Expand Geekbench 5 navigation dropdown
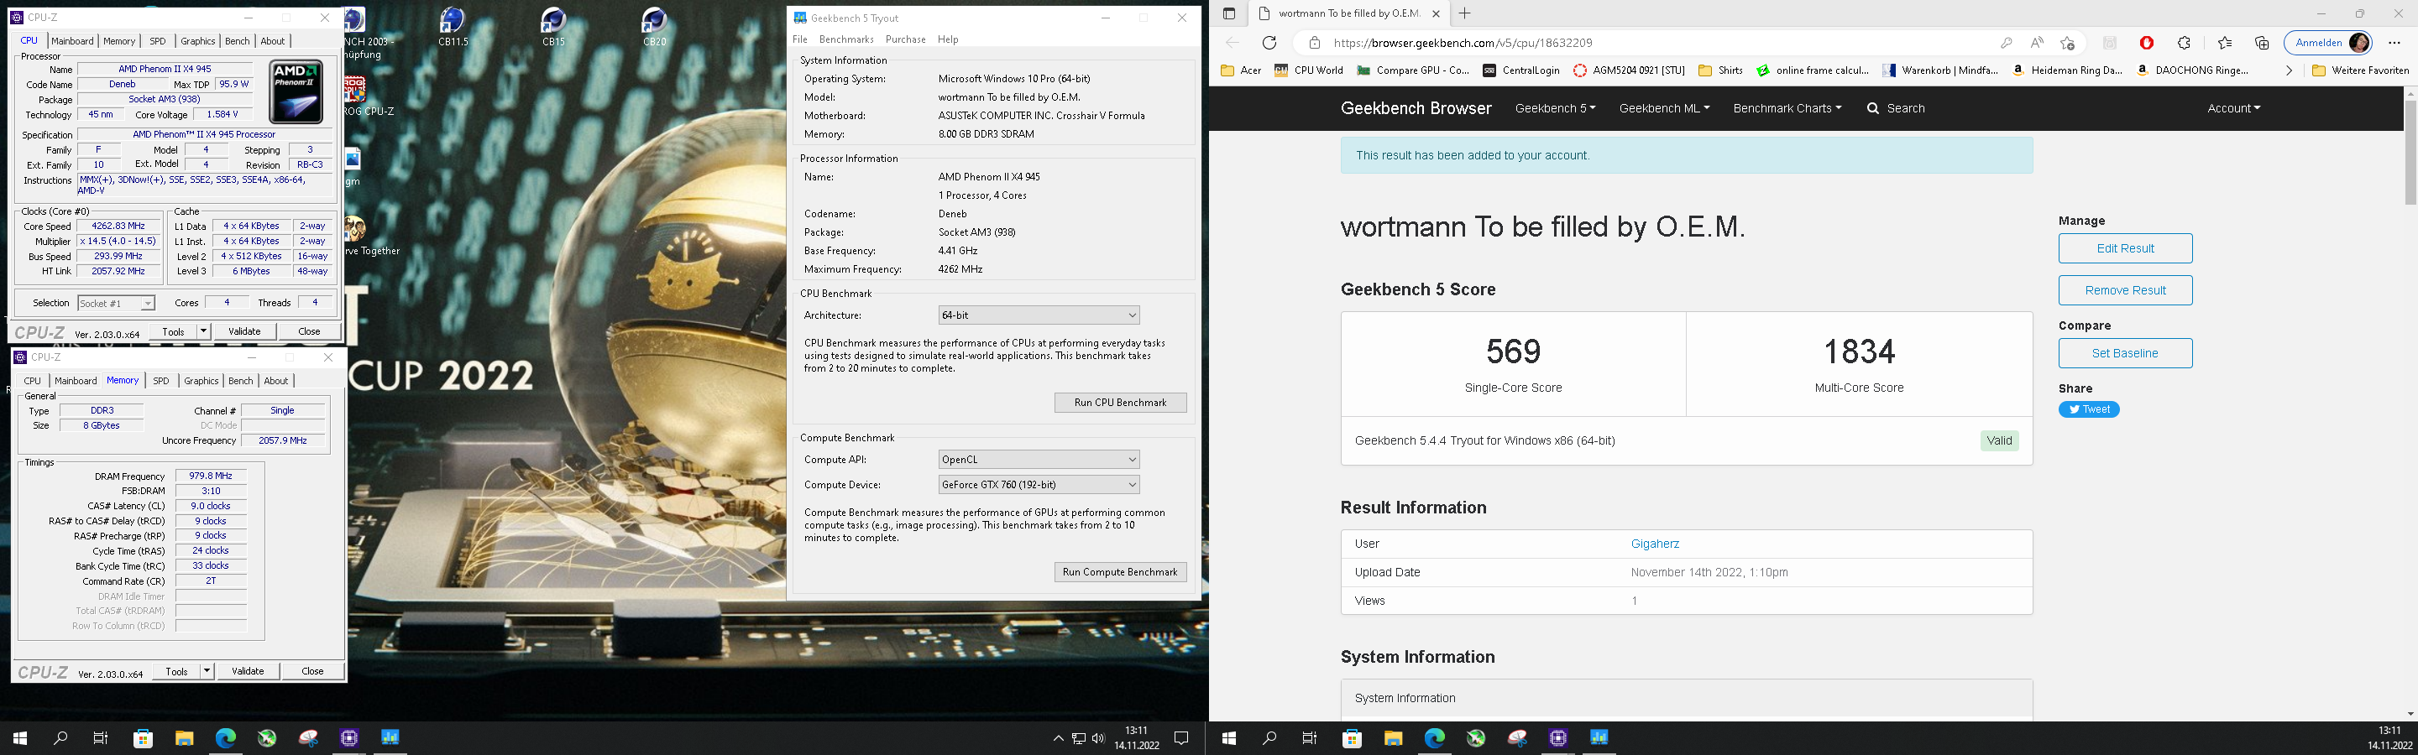 (1554, 109)
